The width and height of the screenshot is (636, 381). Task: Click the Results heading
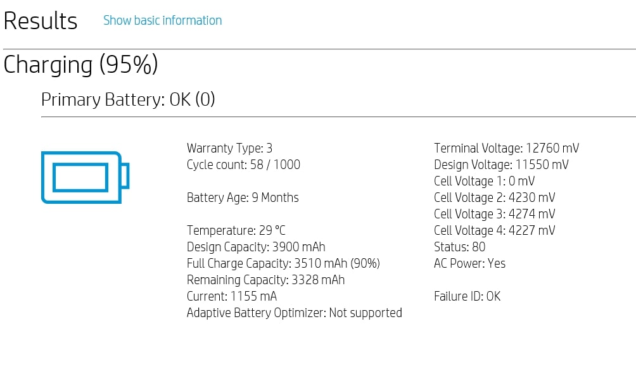pyautogui.click(x=41, y=20)
